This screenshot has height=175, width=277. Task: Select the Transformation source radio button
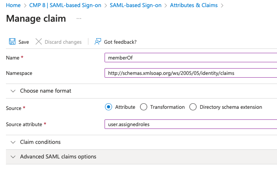(144, 107)
